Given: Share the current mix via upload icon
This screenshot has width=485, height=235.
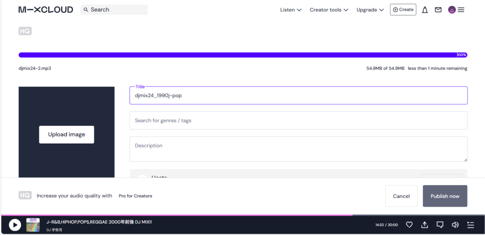Looking at the screenshot, I should 424,225.
